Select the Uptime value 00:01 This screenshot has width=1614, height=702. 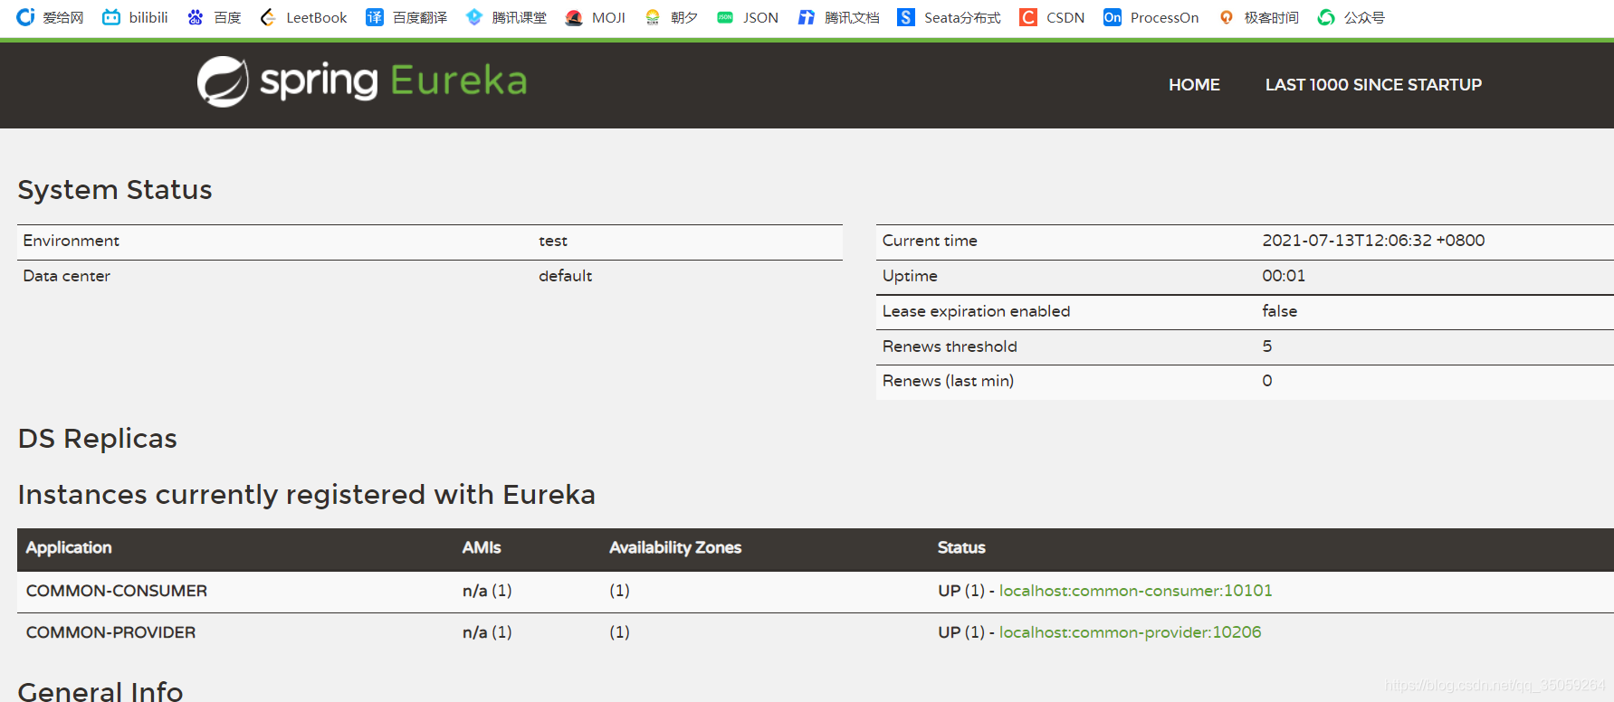coord(1284,276)
